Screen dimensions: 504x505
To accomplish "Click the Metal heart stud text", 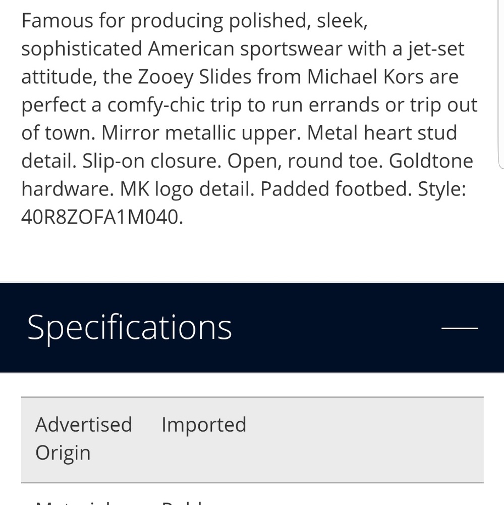I will (382, 133).
